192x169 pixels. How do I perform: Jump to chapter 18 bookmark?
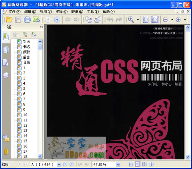coord(25,157)
